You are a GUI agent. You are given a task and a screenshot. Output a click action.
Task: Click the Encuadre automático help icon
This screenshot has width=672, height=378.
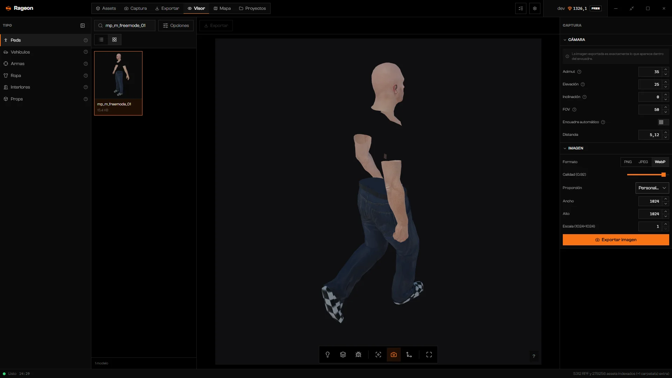click(x=603, y=122)
